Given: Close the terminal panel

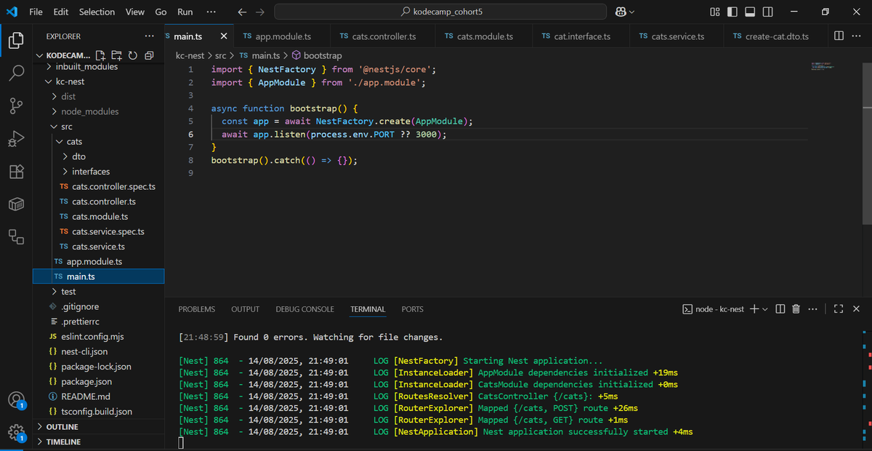Looking at the screenshot, I should coord(856,309).
